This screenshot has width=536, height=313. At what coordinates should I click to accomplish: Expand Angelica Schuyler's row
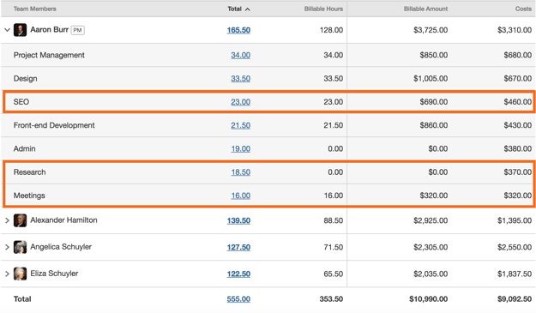click(7, 247)
